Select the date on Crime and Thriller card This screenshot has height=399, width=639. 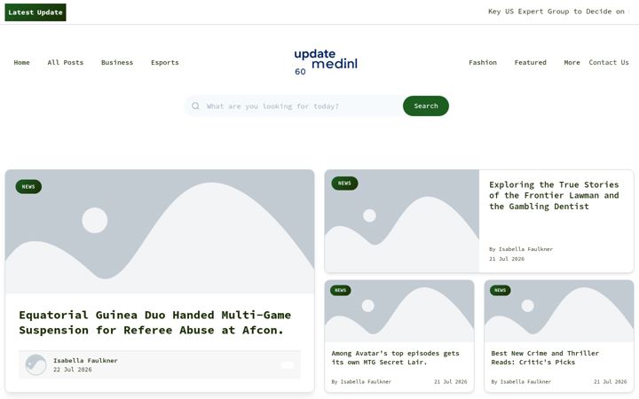(x=610, y=381)
